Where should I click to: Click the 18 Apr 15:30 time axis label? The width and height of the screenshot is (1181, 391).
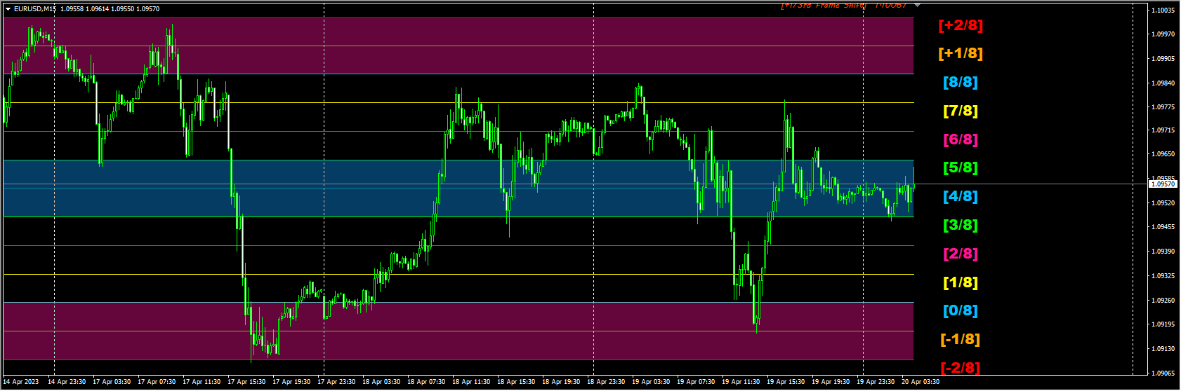516,383
